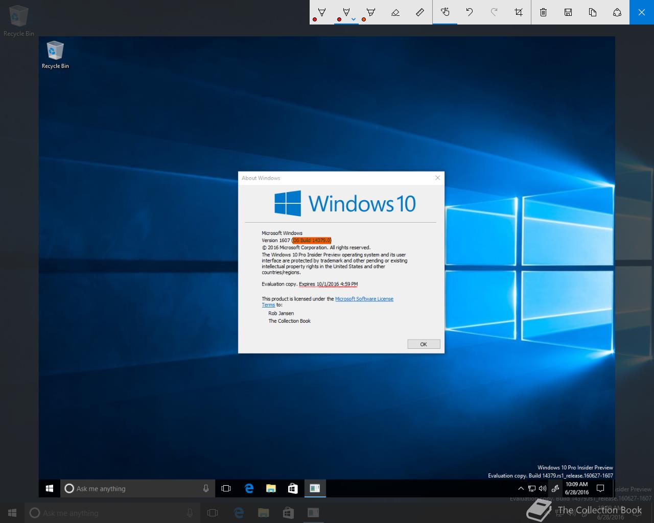Click The Collection Book text in dialog
The image size is (654, 523).
[x=290, y=321]
